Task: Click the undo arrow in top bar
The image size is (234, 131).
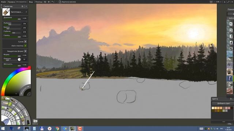Action: [x=53, y=2]
